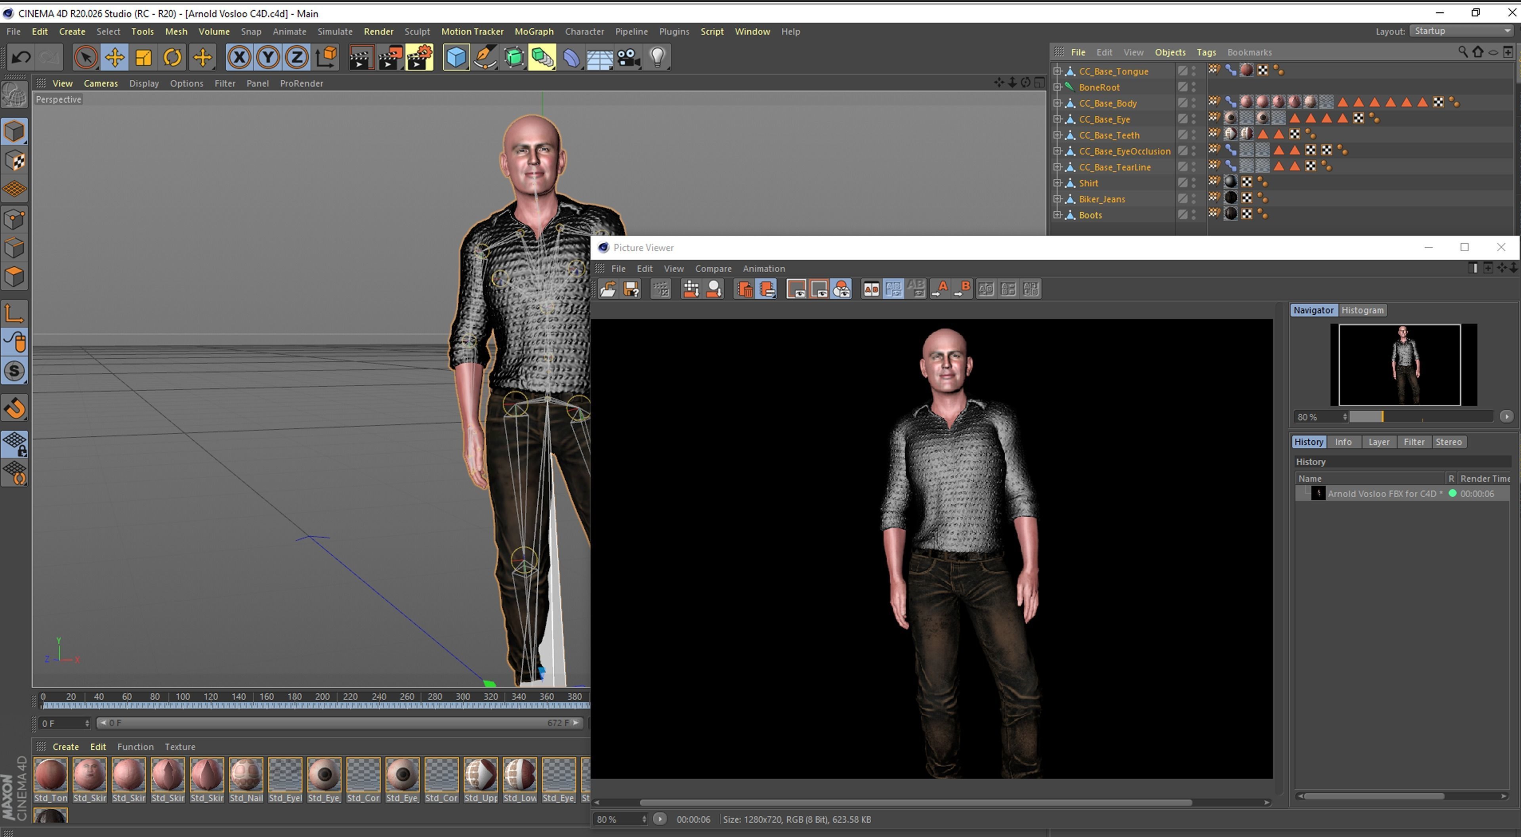This screenshot has height=837, width=1521.
Task: Toggle X axis lock
Action: click(x=239, y=57)
